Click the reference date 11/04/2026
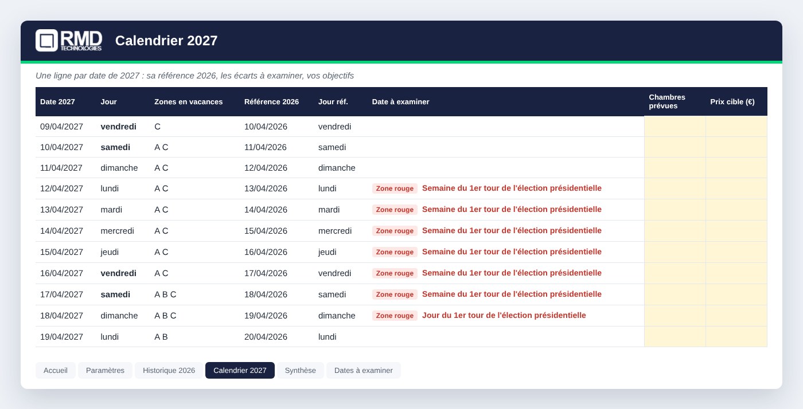The image size is (803, 409). pyautogui.click(x=266, y=147)
